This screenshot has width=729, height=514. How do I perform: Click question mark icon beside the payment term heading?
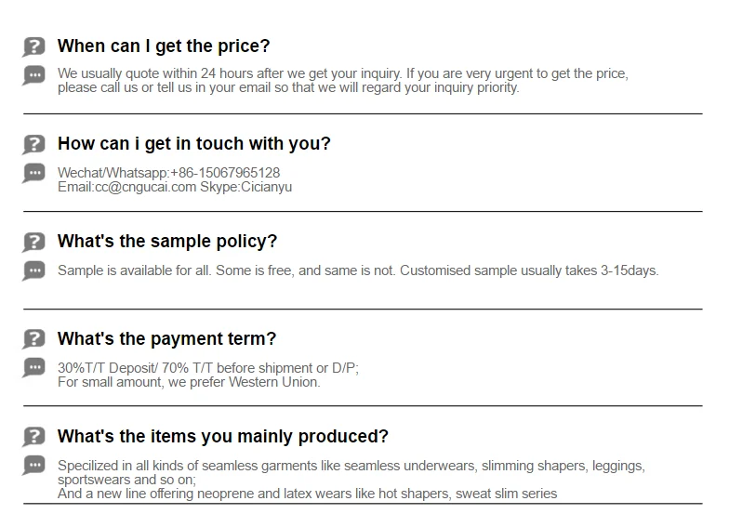coord(34,339)
